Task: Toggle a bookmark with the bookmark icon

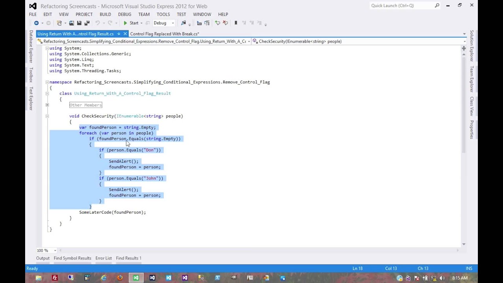Action: click(236, 23)
